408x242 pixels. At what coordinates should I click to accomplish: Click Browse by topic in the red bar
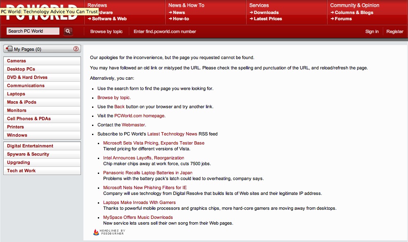coord(107,31)
